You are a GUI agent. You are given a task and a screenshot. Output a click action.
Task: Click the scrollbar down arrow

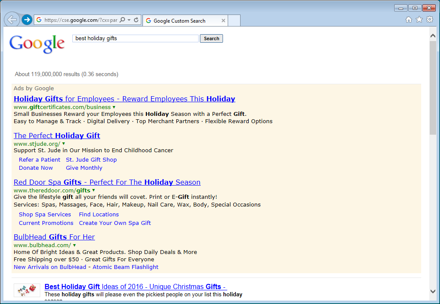tap(433, 291)
